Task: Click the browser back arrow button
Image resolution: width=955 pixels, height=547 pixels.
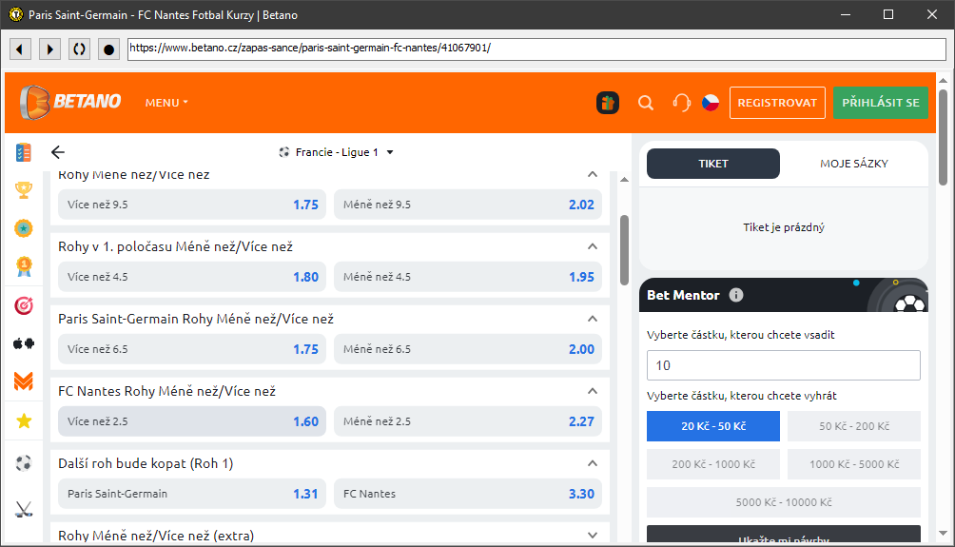Action: [x=20, y=49]
